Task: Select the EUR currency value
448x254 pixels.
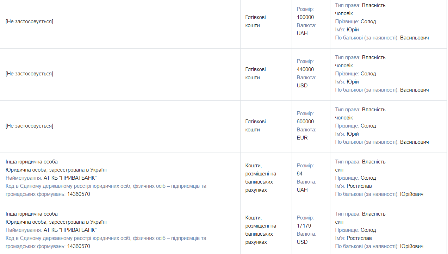Action: [x=302, y=138]
